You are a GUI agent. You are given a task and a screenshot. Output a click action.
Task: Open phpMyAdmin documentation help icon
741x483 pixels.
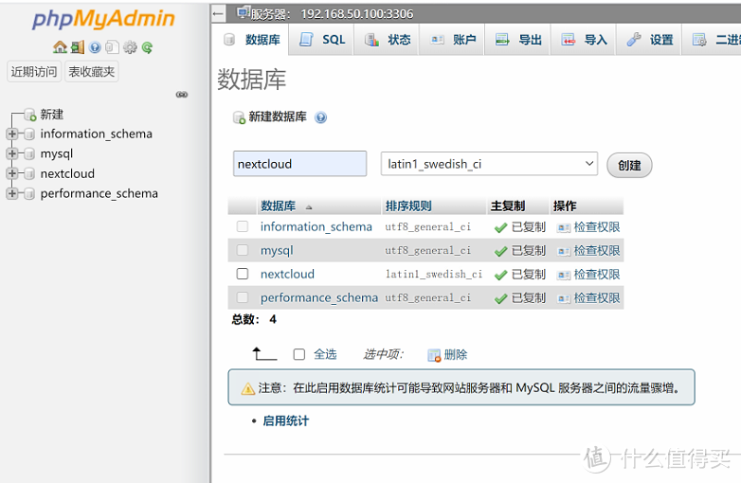(95, 47)
